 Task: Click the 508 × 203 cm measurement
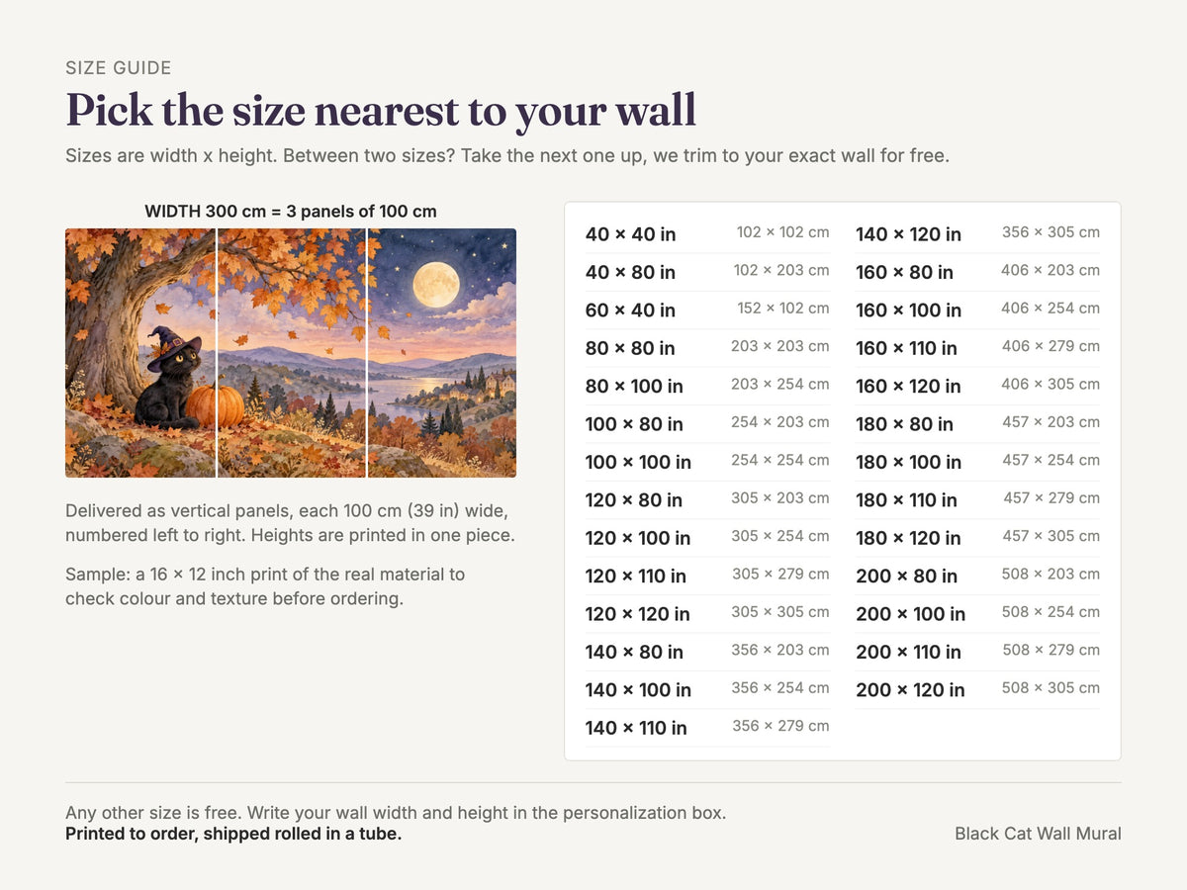pyautogui.click(x=1050, y=574)
